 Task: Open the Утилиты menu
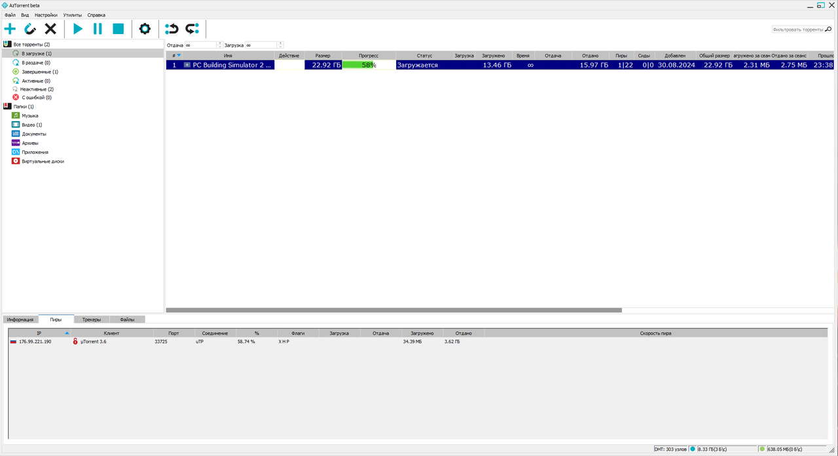click(72, 14)
